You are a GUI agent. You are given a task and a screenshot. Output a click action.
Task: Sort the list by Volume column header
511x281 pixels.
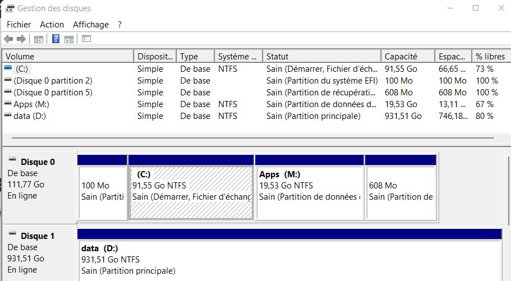click(x=67, y=57)
